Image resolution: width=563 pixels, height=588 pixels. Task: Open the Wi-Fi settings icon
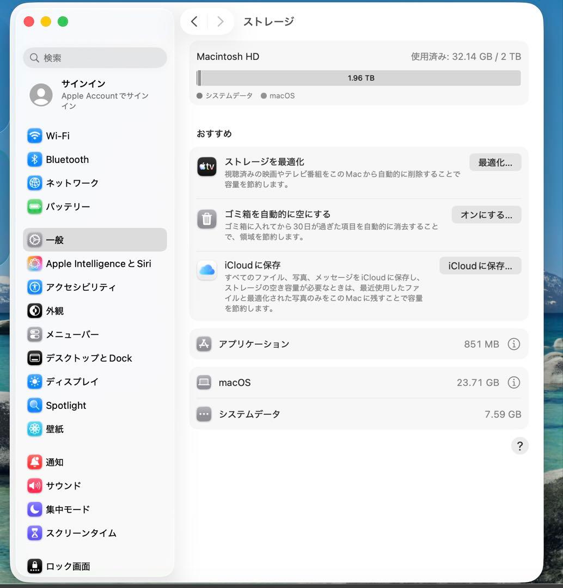coord(34,136)
